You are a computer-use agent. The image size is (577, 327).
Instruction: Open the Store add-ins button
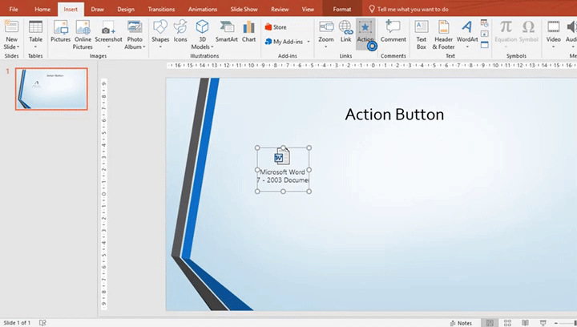click(276, 26)
